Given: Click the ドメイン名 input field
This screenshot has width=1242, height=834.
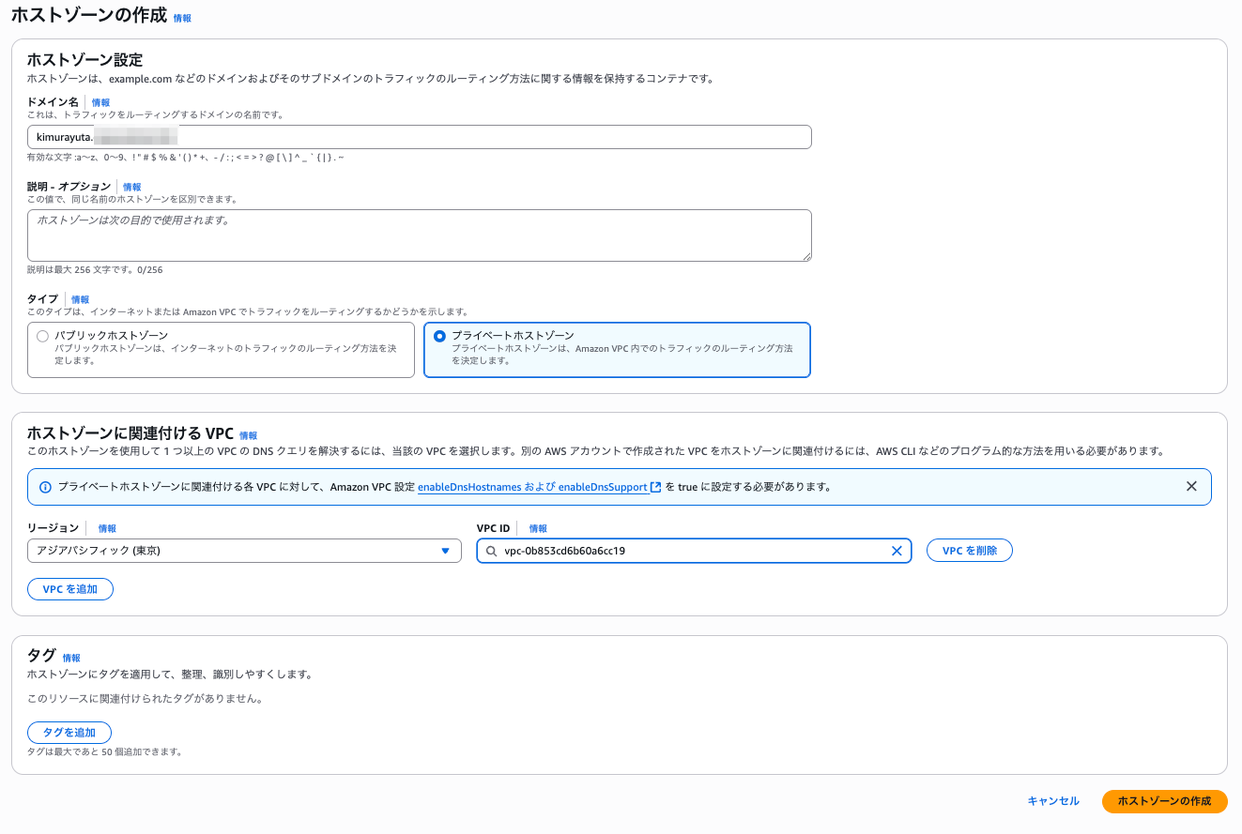Looking at the screenshot, I should [420, 137].
